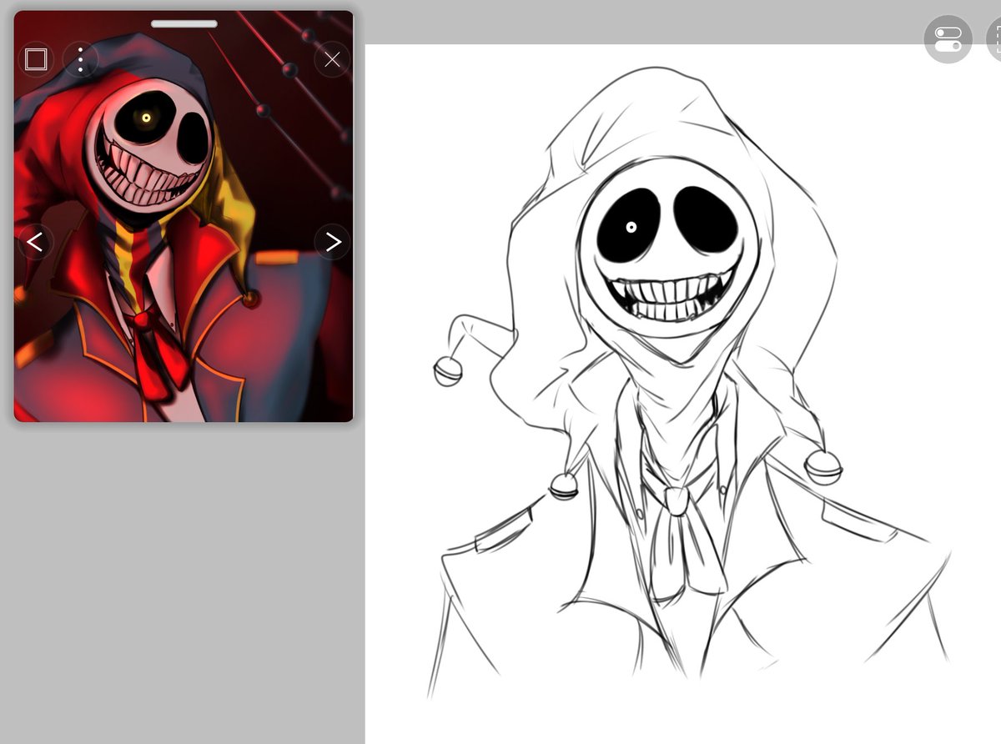The width and height of the screenshot is (1001, 744).
Task: Go to previous reference image
Action: (35, 242)
